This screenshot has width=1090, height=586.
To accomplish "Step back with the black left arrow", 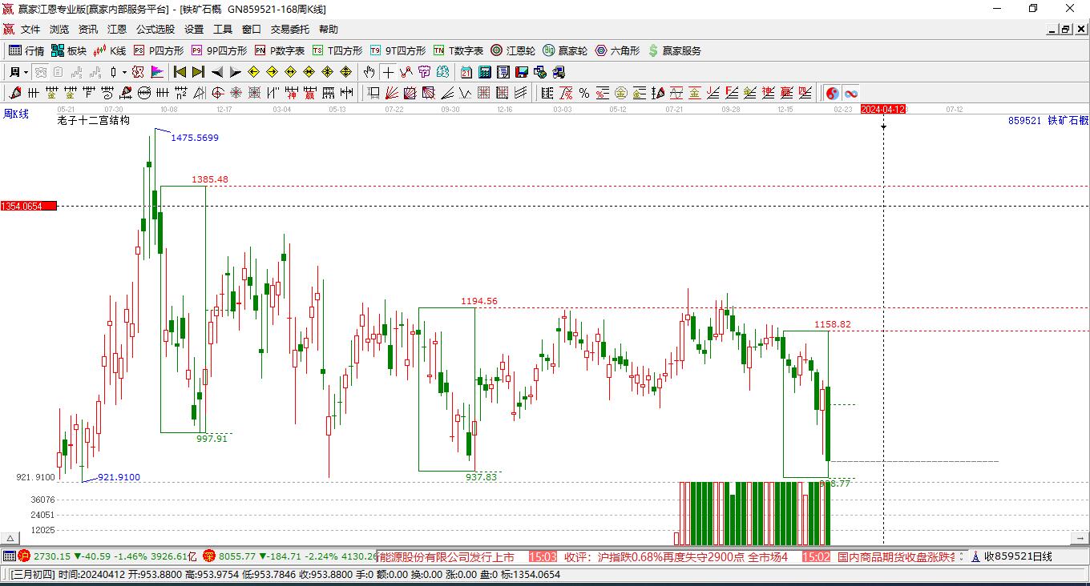I will point(217,72).
